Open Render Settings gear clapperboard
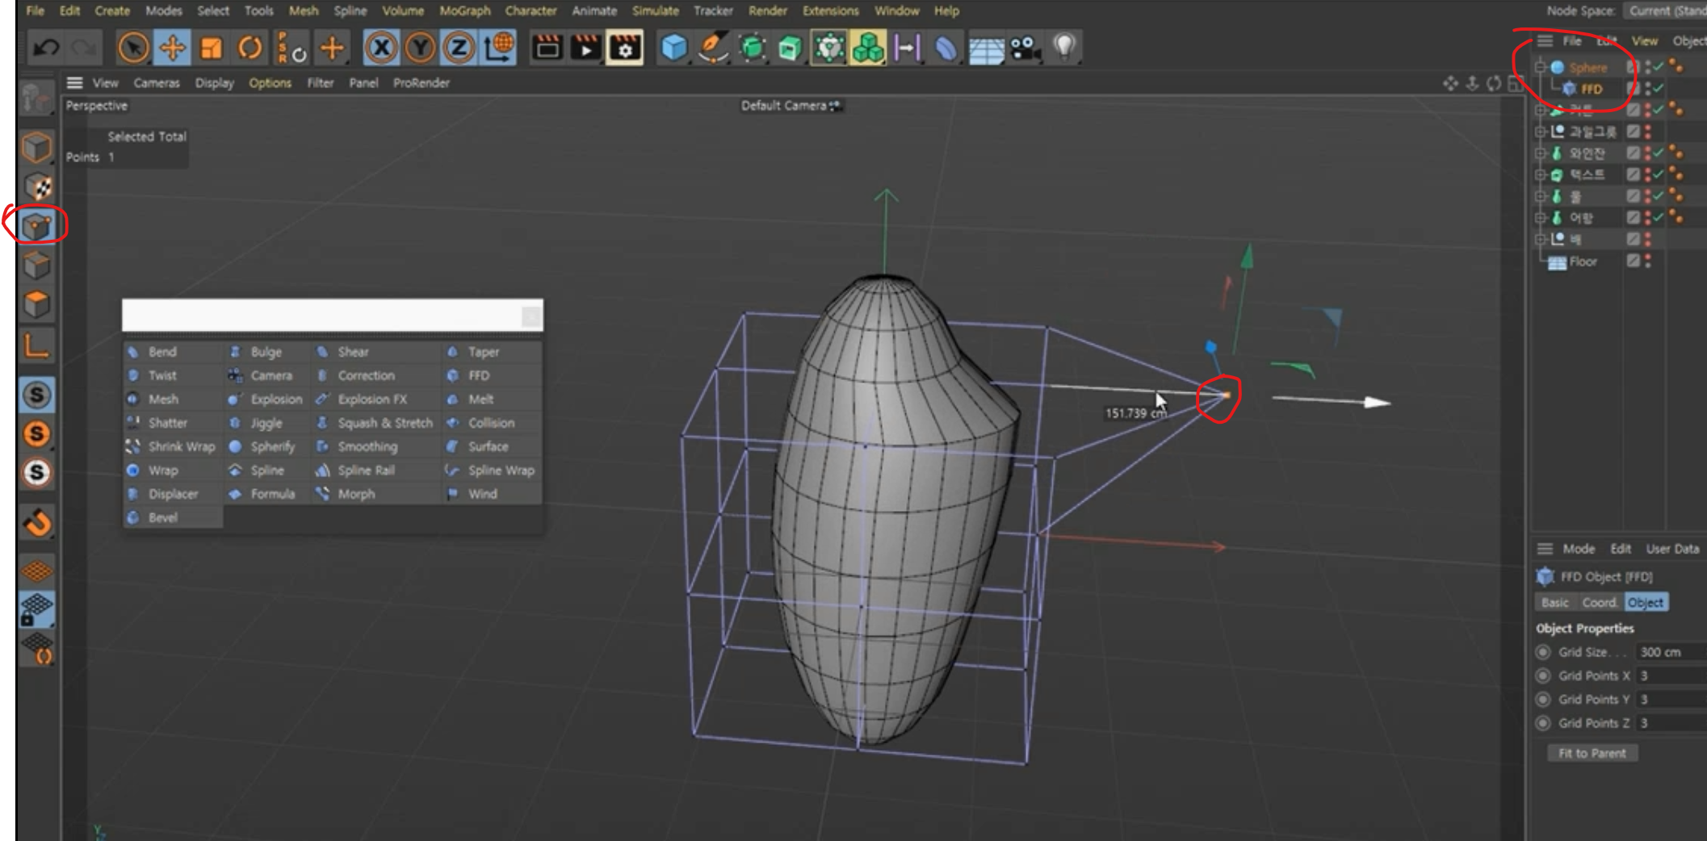The image size is (1707, 841). pos(625,48)
